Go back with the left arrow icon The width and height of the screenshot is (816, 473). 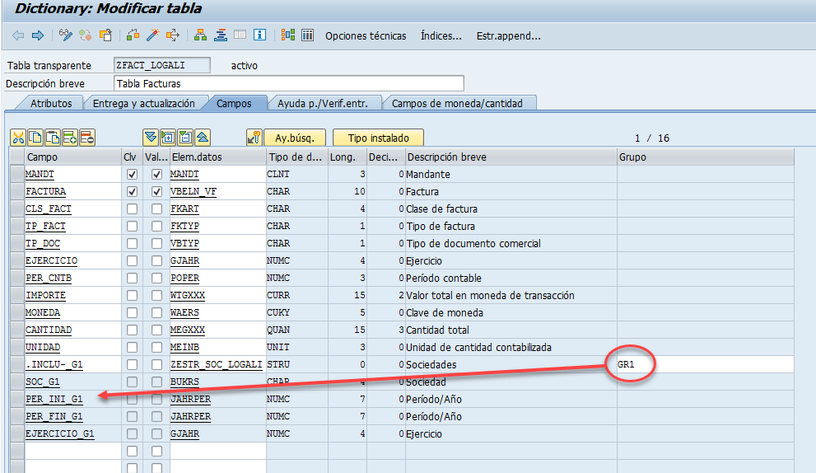pos(18,35)
